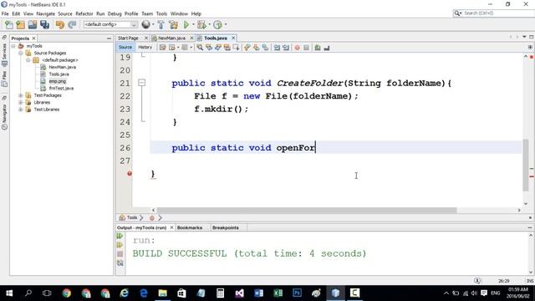This screenshot has width=535, height=301.
Task: Click the Find Selection magnifier icon in editor toolbar
Action: 200,48
